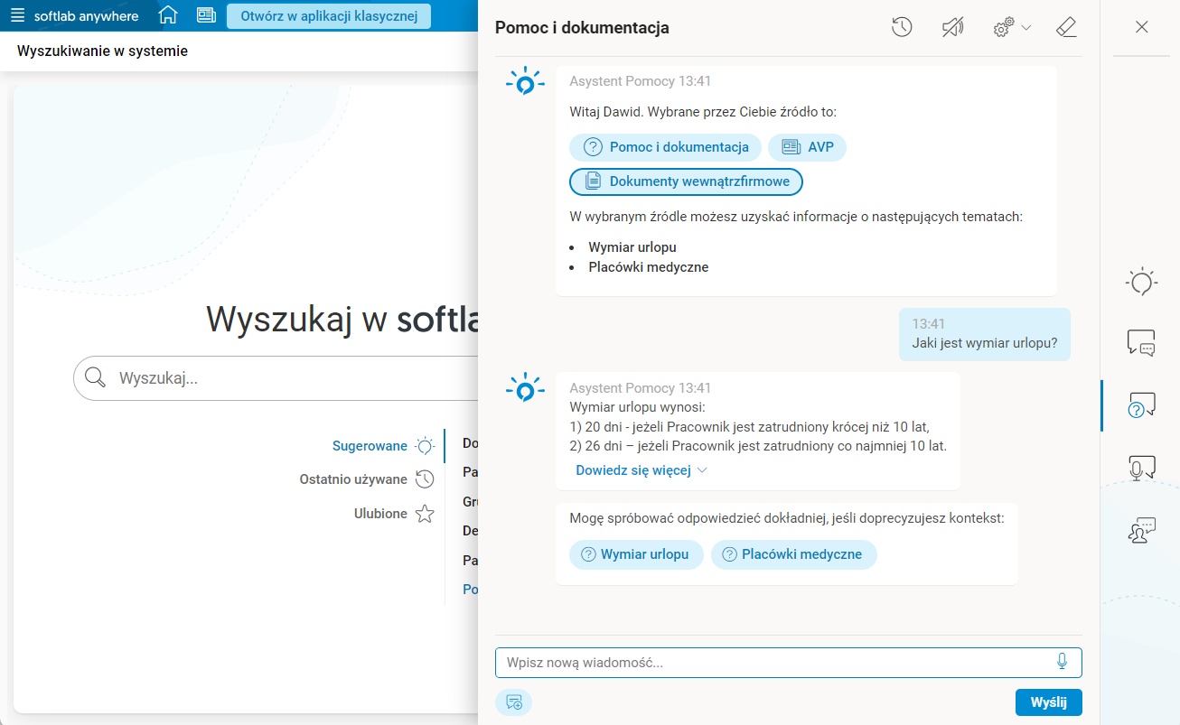Image resolution: width=1180 pixels, height=725 pixels.
Task: Click Placówki medyczne bullet topic text
Action: tap(649, 267)
